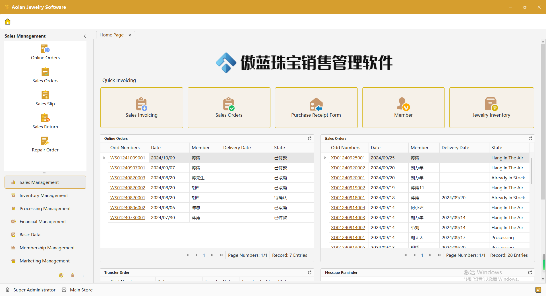This screenshot has width=546, height=296.
Task: Expand the row for order WS01241009001
Action: [104, 158]
